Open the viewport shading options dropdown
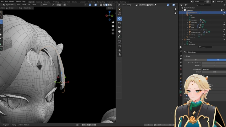226x127 pixels. [x=114, y=5]
